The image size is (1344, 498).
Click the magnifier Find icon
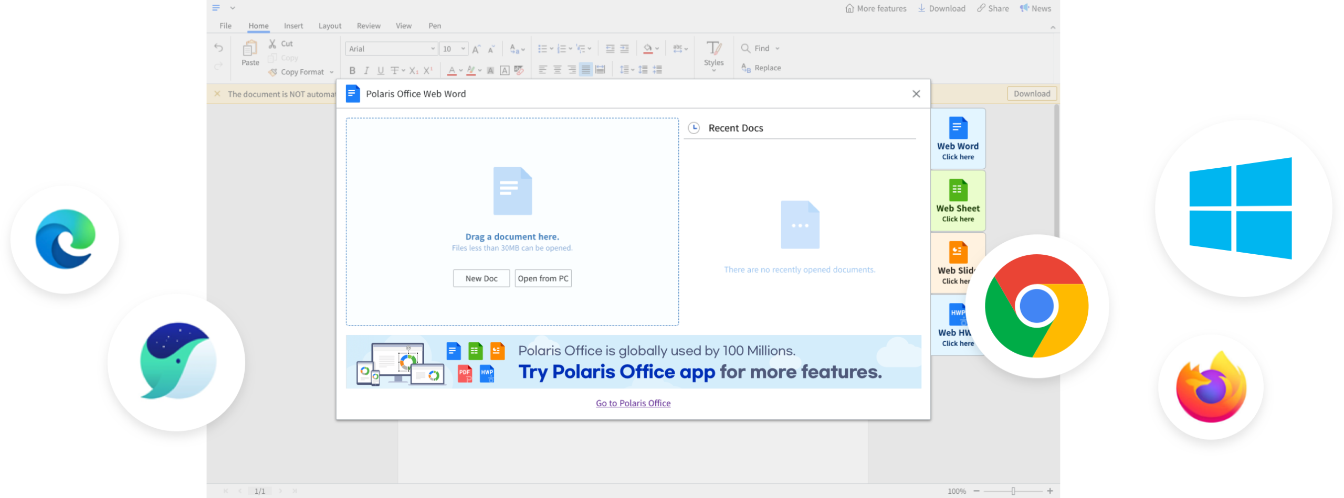(745, 48)
